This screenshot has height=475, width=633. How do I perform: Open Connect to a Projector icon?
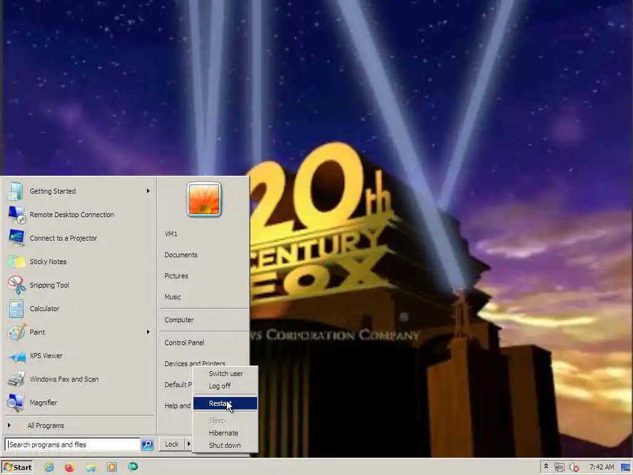tap(17, 238)
